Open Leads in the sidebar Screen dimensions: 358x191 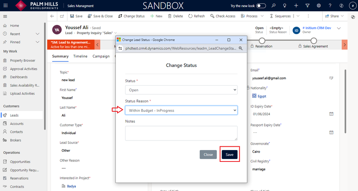coord(14,115)
